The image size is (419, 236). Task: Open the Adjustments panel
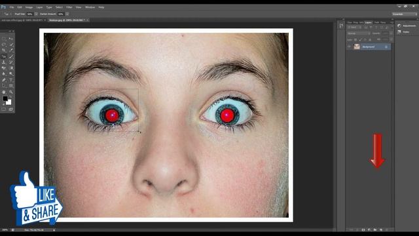coord(407,26)
